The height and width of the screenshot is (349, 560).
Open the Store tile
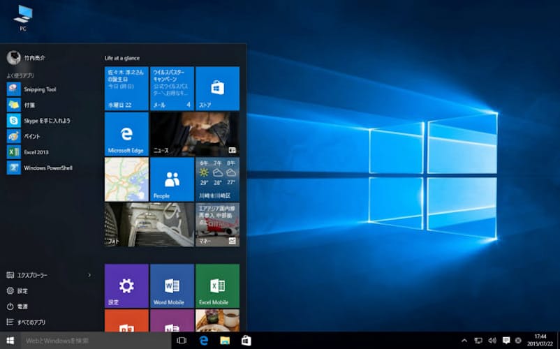click(217, 89)
